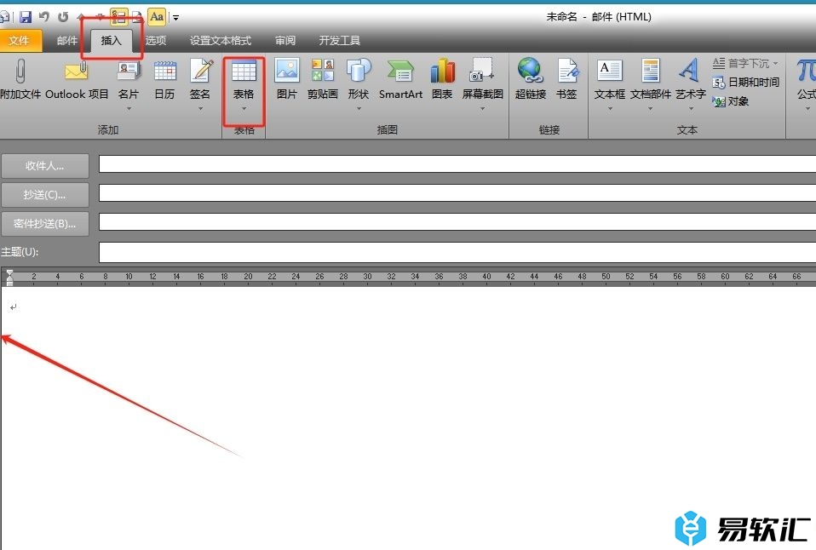Insert a picture with 图片 icon
Viewport: 816px width, 550px height.
[x=287, y=71]
